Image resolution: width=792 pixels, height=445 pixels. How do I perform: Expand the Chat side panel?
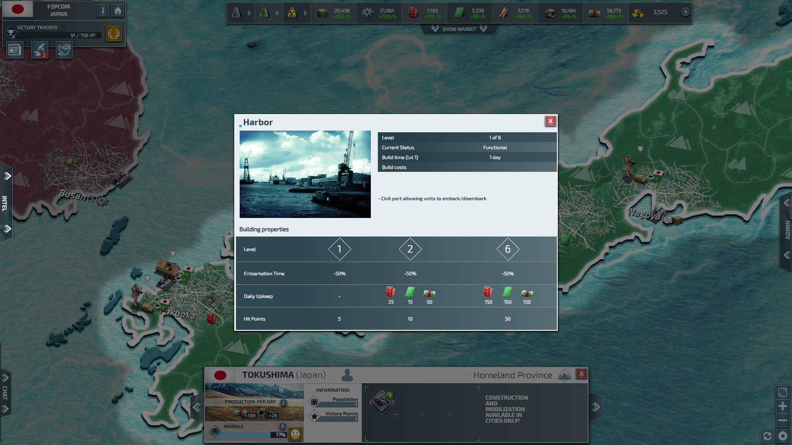point(5,393)
